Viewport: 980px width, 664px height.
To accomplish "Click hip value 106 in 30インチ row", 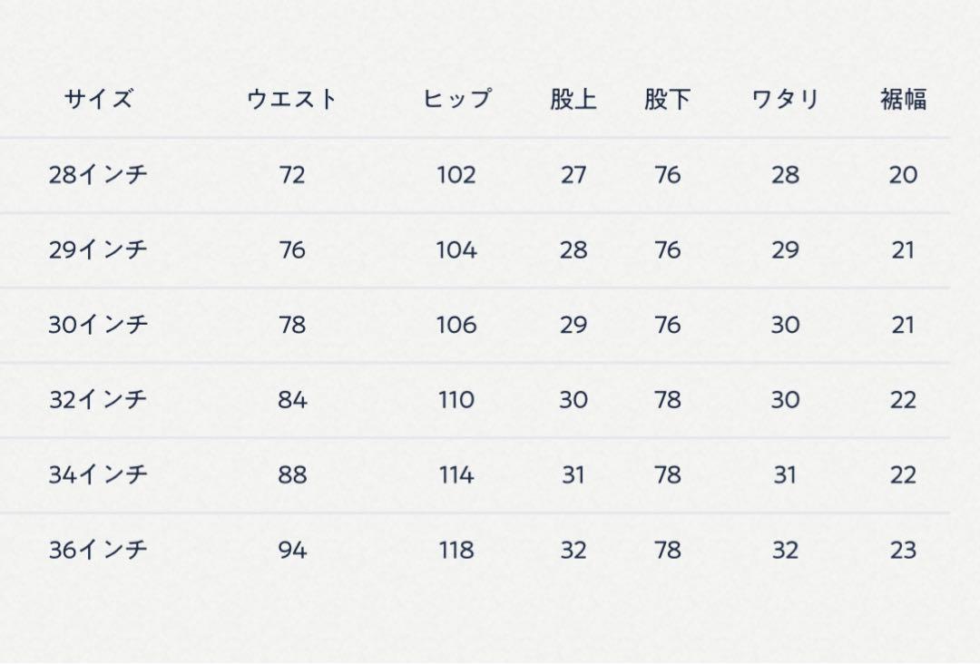I will point(456,325).
